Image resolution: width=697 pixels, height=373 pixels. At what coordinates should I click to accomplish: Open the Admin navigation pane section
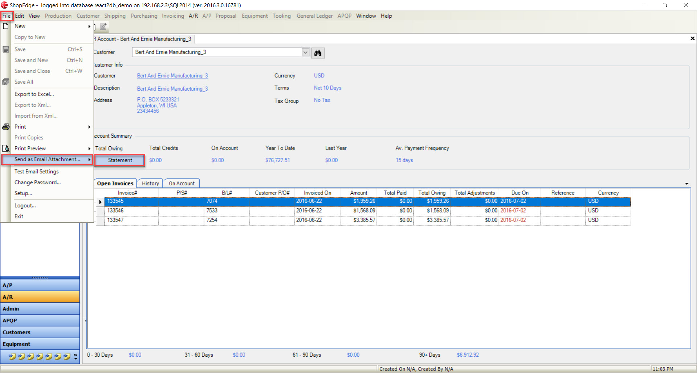pos(40,309)
